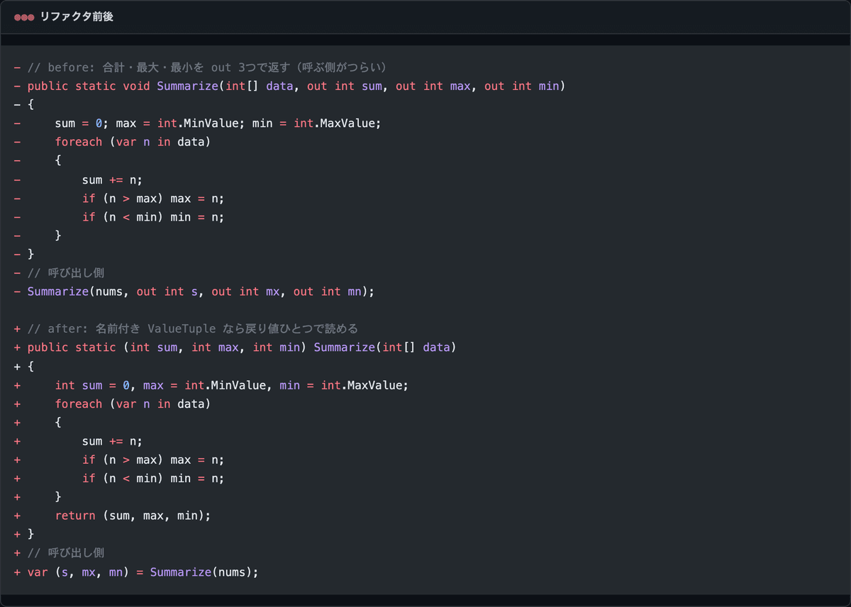Click the removed 'if (n > max)' line
The image size is (851, 607).
point(153,198)
